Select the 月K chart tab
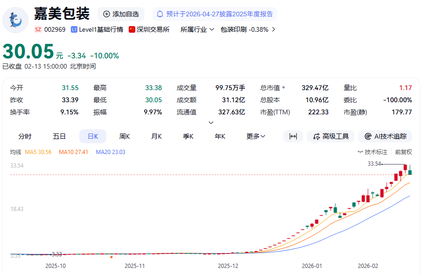The height and width of the screenshot is (274, 423). click(x=156, y=136)
